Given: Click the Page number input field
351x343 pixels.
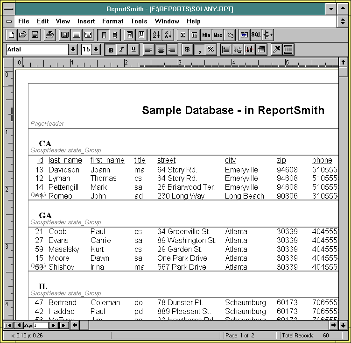Looking at the screenshot, I should pos(41,325).
